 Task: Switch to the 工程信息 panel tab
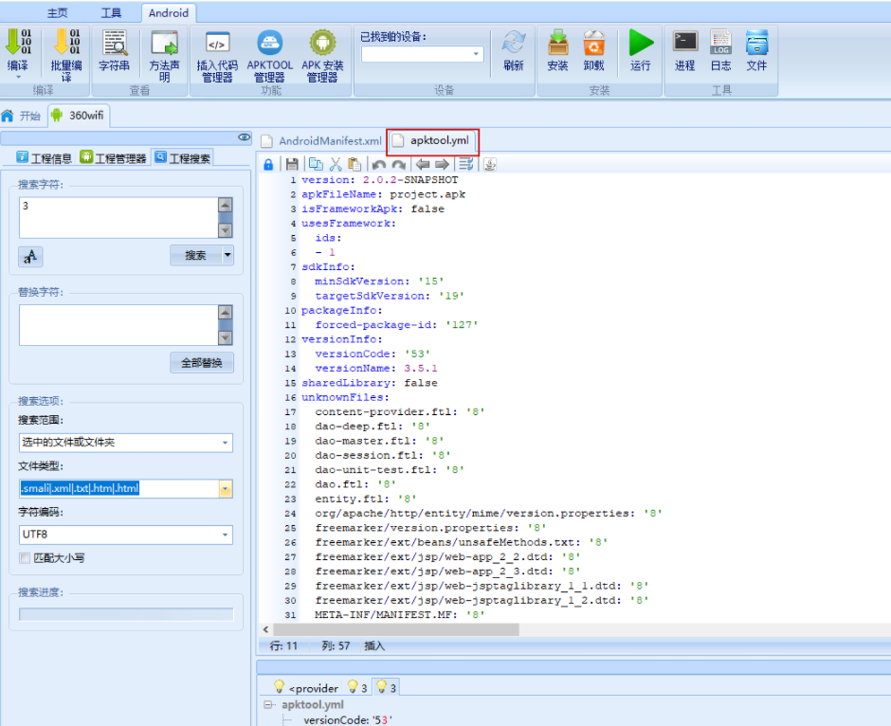[x=45, y=158]
